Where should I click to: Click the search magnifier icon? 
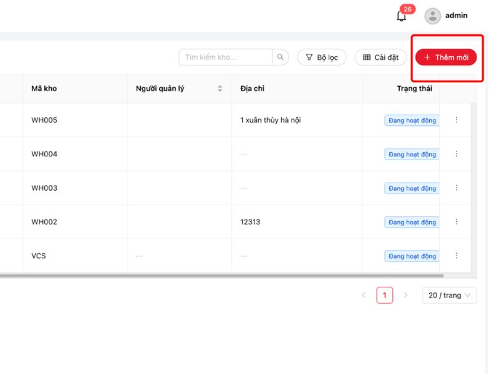pos(281,57)
